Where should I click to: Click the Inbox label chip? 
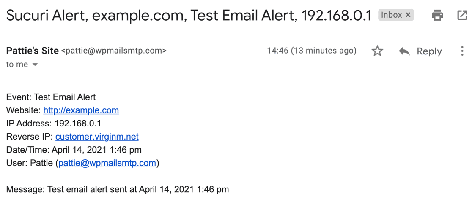point(392,15)
